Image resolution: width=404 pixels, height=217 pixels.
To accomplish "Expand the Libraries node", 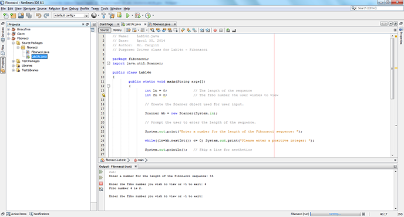I will point(13,66).
